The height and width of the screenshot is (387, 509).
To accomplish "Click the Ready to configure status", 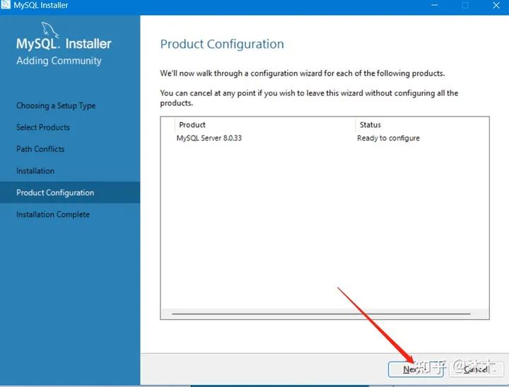I will click(x=388, y=138).
